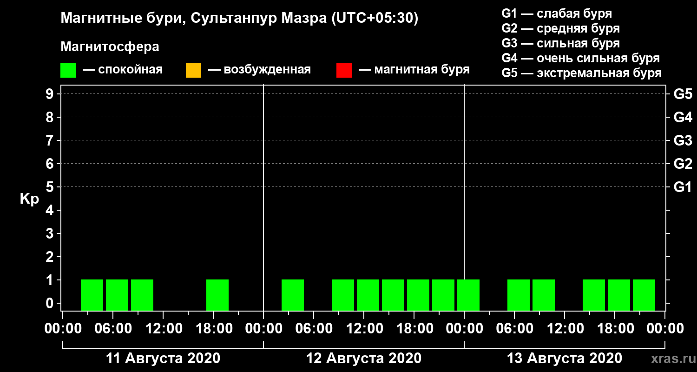Click the '— магнитная буря' legend label
Viewport: 697px width, 372px height.
(x=414, y=70)
